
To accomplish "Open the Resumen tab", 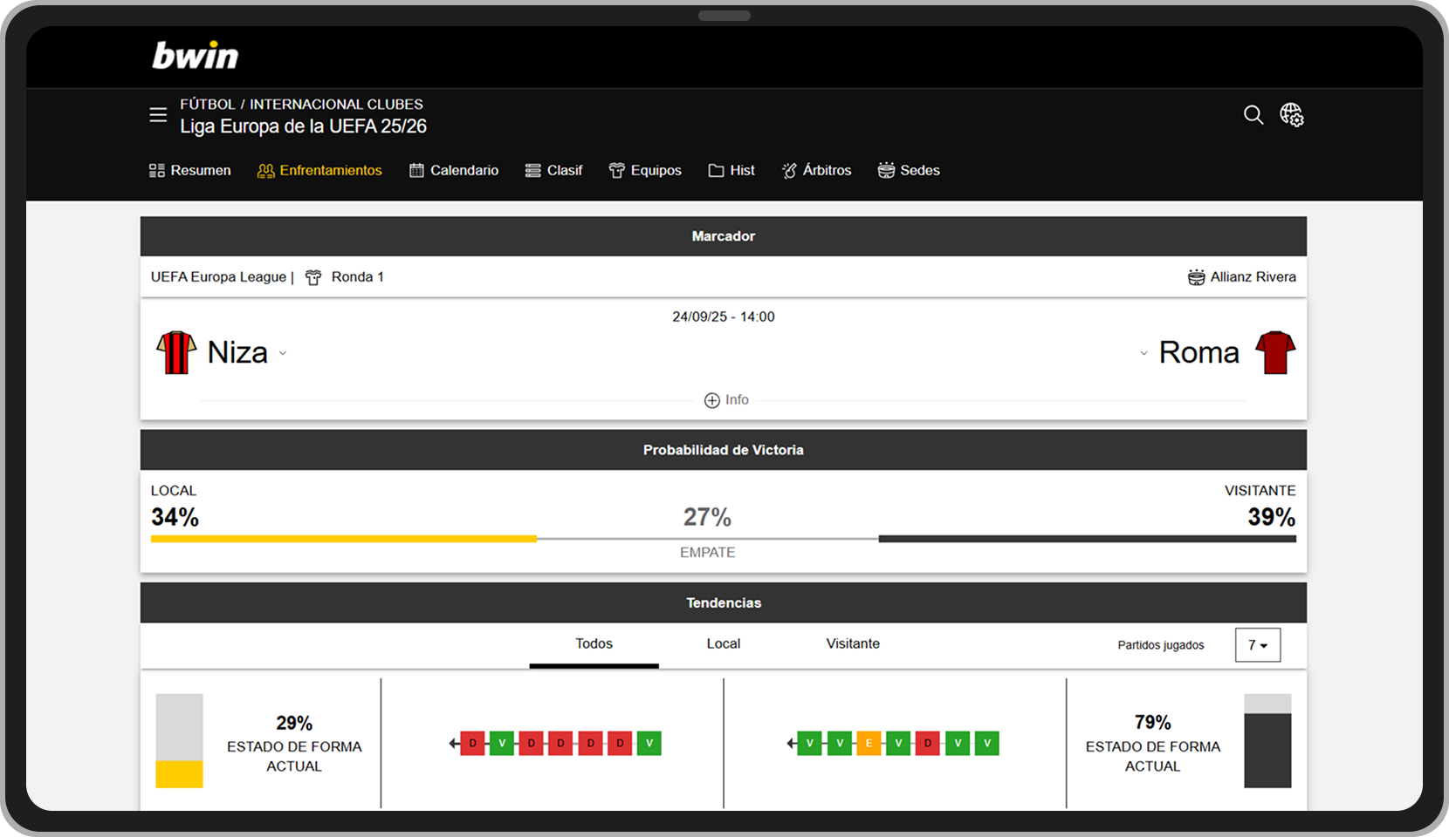I will point(190,170).
